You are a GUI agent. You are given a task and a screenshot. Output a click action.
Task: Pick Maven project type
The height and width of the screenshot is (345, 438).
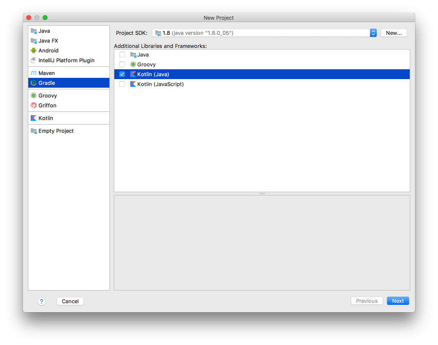pos(69,73)
